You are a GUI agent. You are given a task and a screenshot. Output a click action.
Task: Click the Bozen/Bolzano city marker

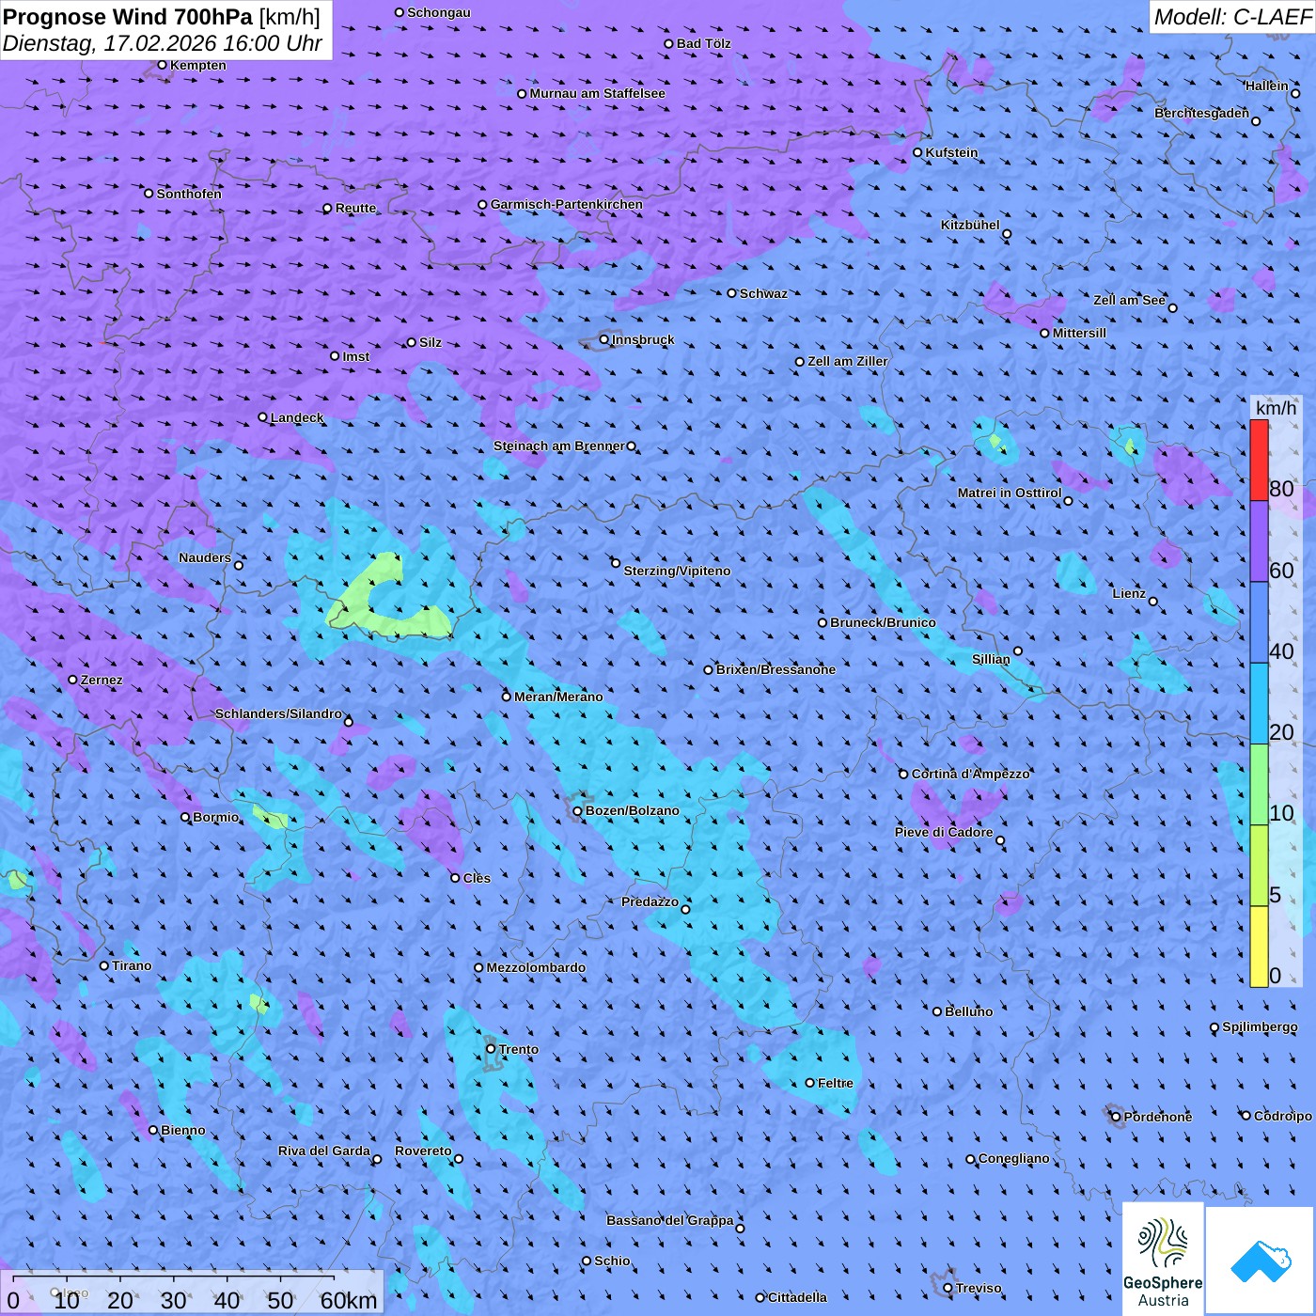[578, 811]
